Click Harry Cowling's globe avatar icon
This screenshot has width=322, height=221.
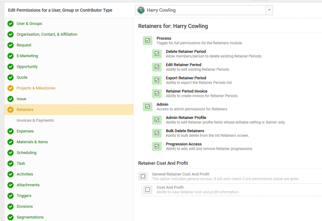click(141, 10)
